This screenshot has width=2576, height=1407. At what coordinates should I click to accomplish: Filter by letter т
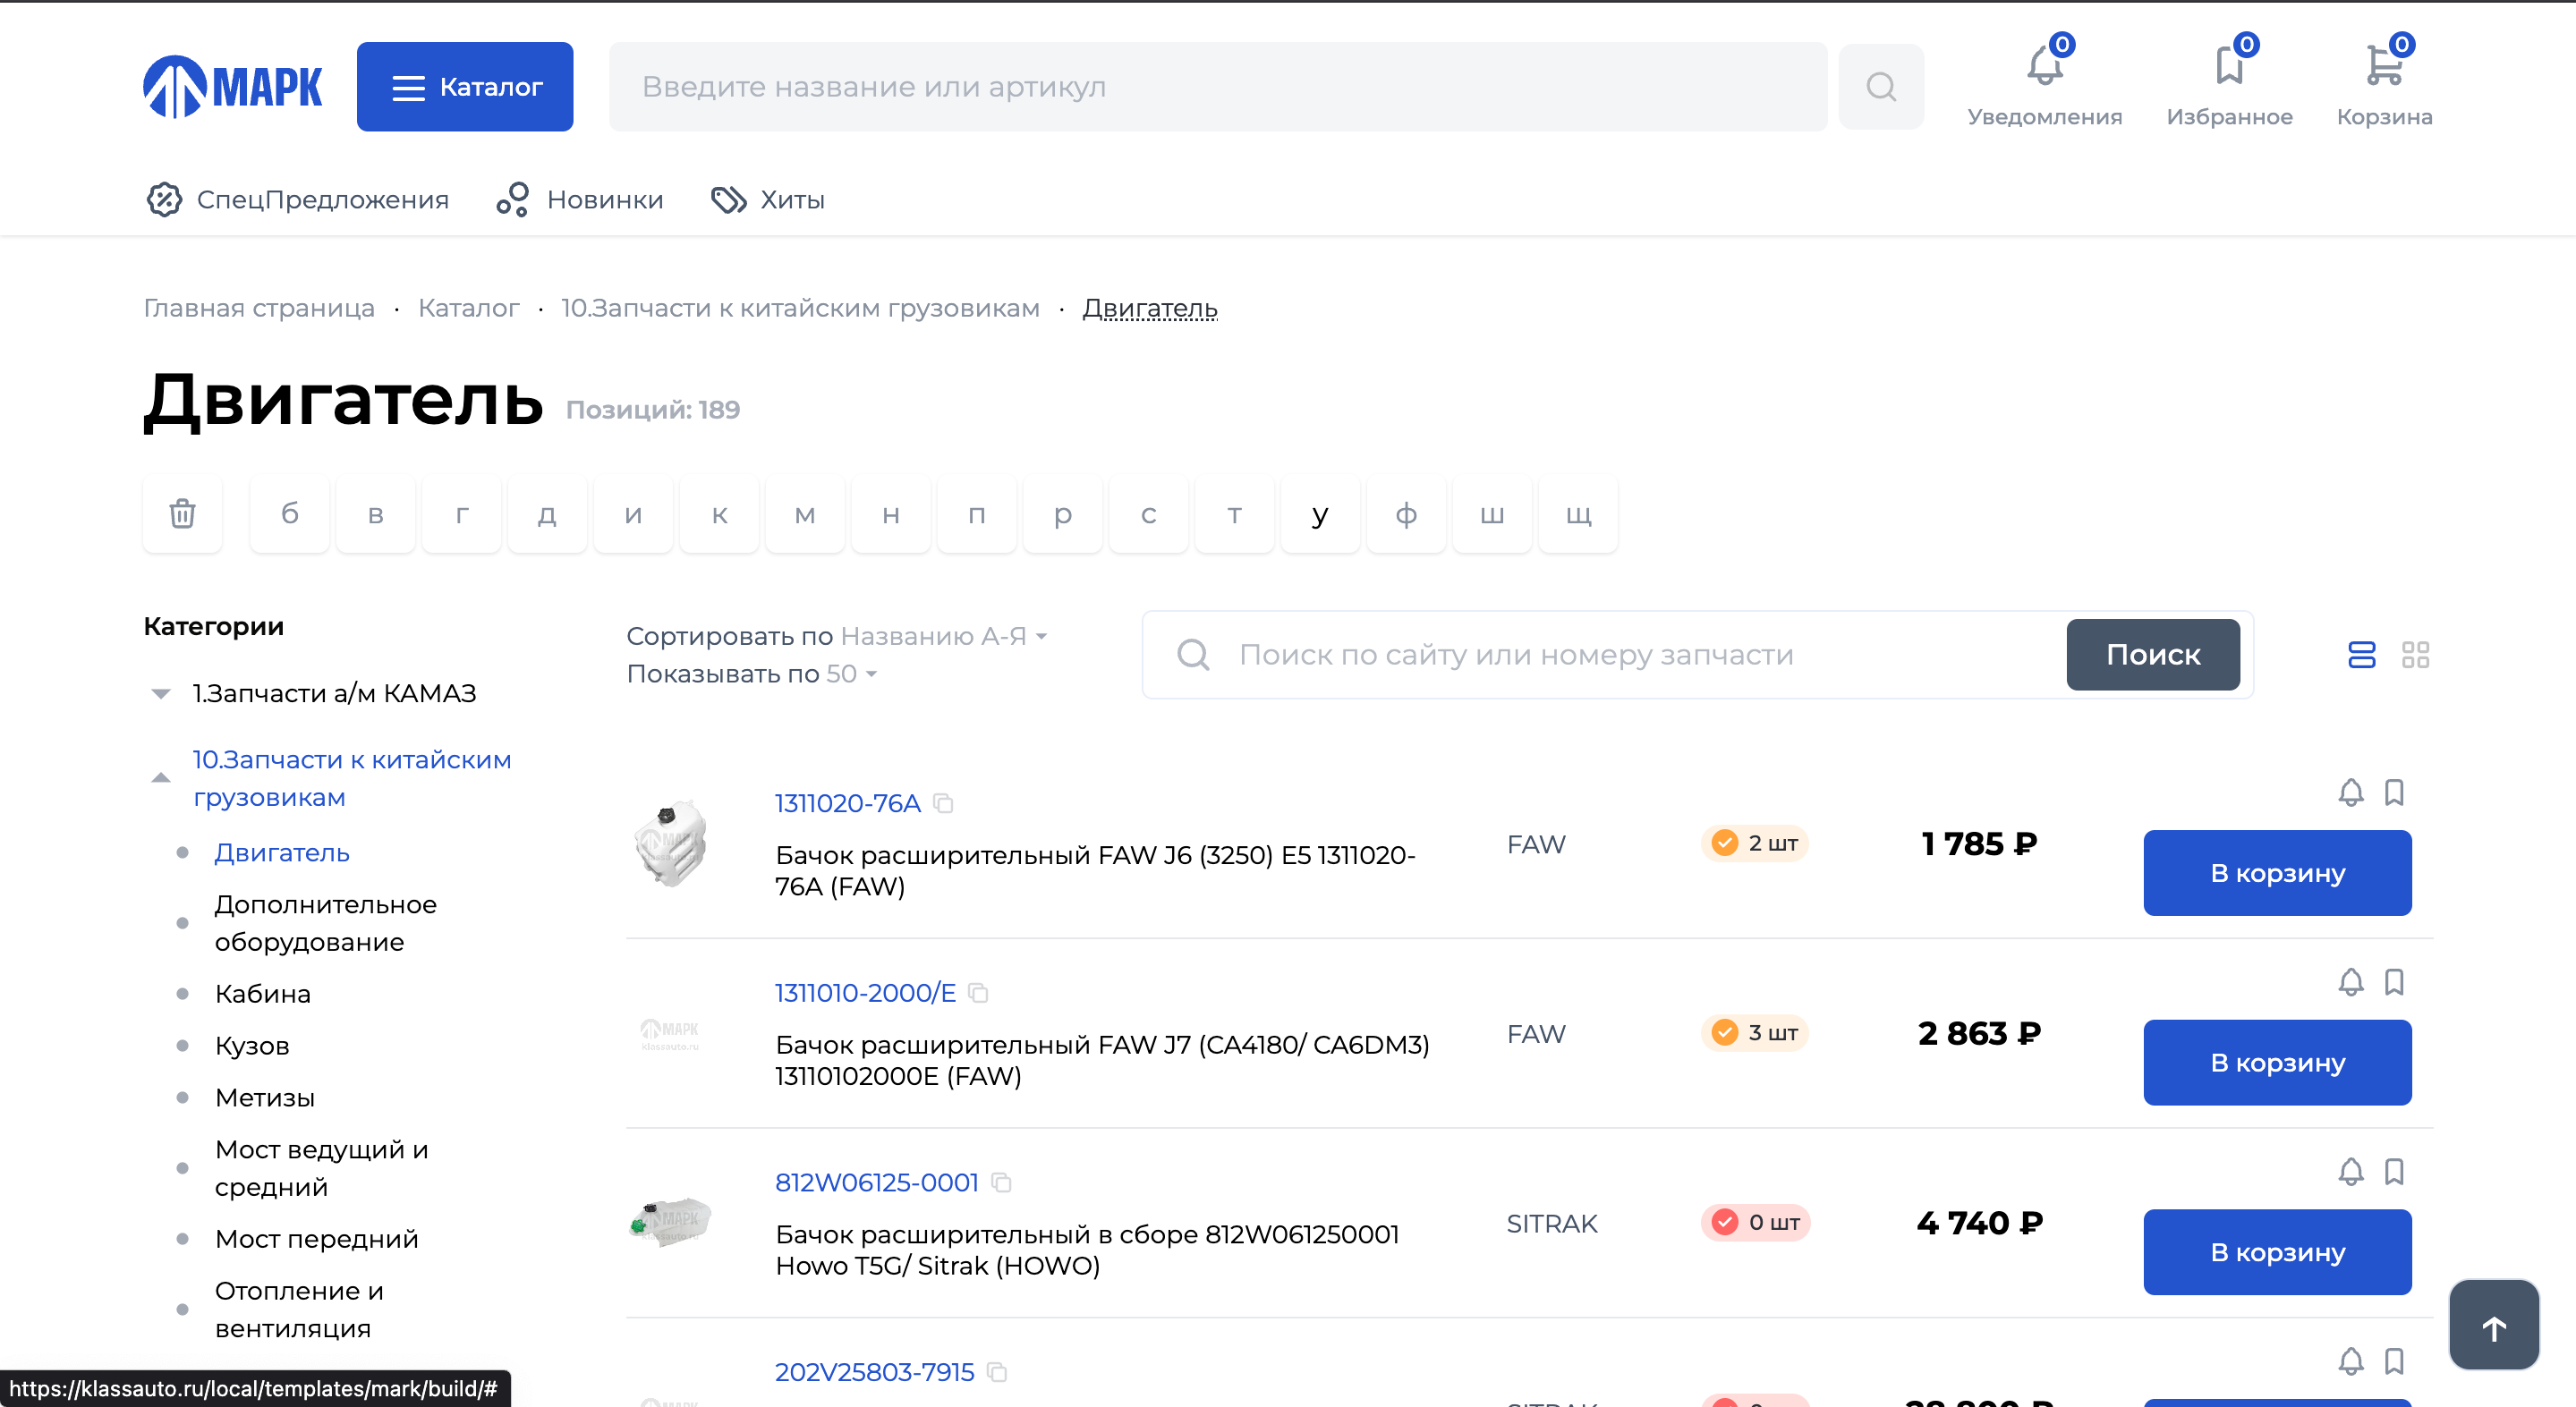click(x=1235, y=514)
